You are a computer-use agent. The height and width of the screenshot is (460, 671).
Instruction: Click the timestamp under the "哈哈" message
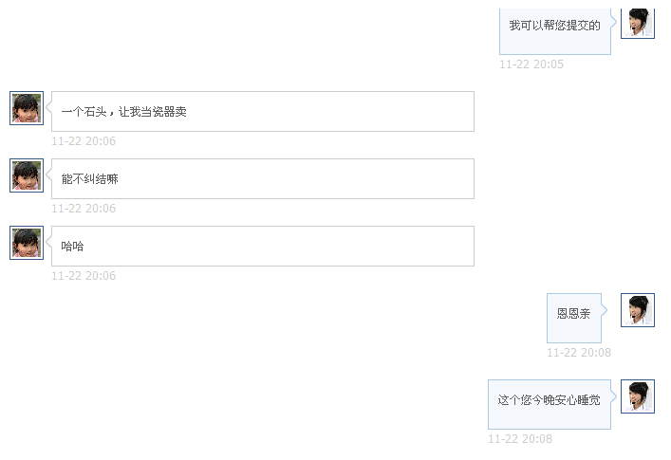84,276
